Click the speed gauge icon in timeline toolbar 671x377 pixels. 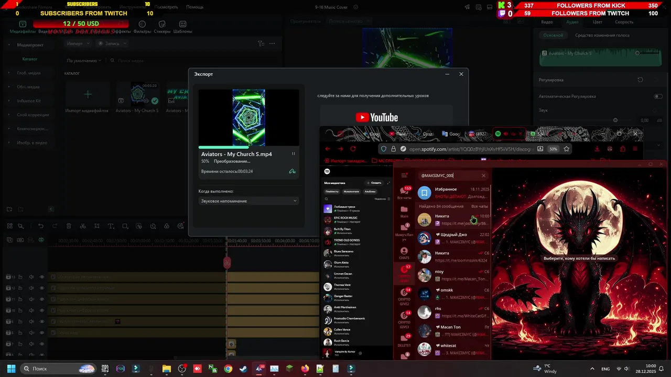coord(153,226)
